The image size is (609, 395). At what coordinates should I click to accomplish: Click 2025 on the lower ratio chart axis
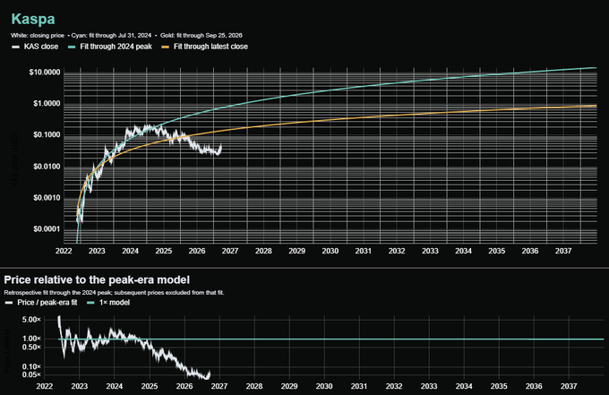point(150,386)
